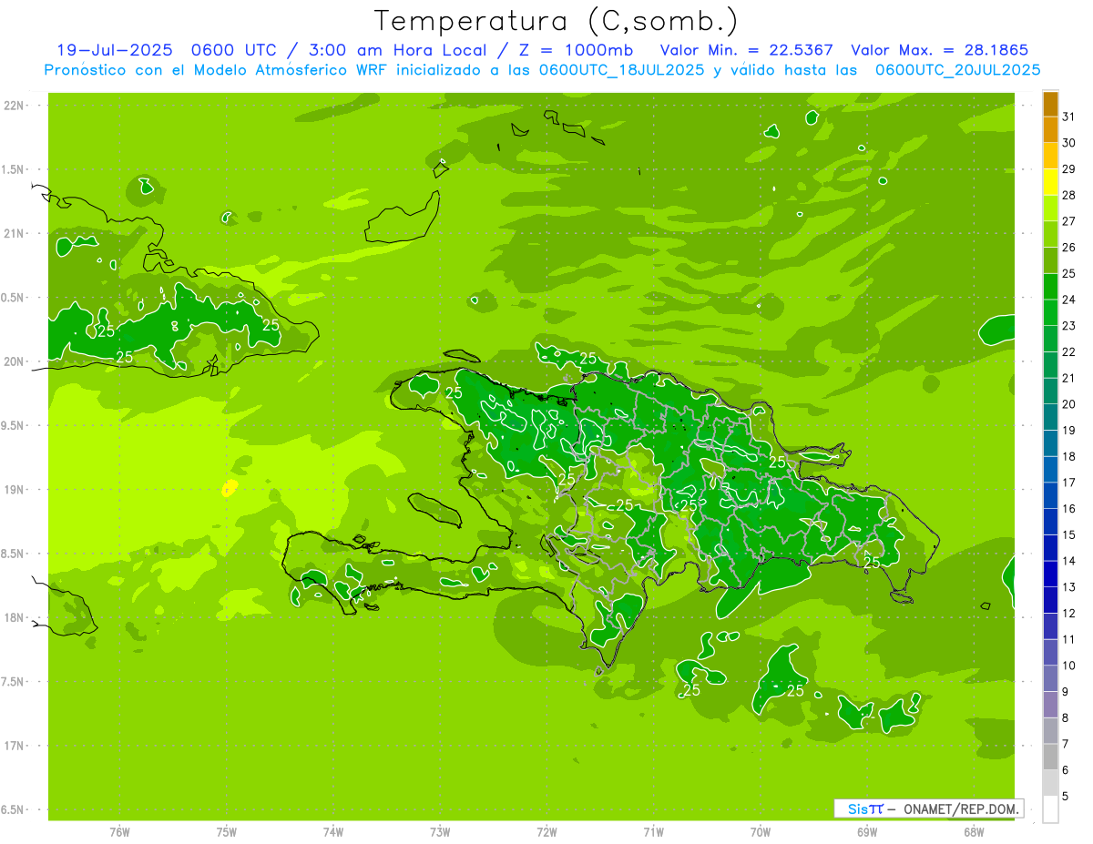Click the 17N latitude axis label
The image size is (1093, 844).
[13, 746]
